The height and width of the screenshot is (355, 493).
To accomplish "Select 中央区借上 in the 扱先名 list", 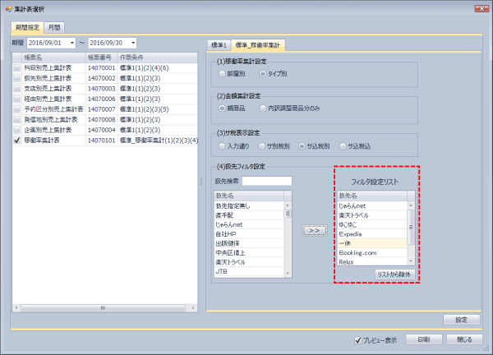I will click(x=249, y=253).
